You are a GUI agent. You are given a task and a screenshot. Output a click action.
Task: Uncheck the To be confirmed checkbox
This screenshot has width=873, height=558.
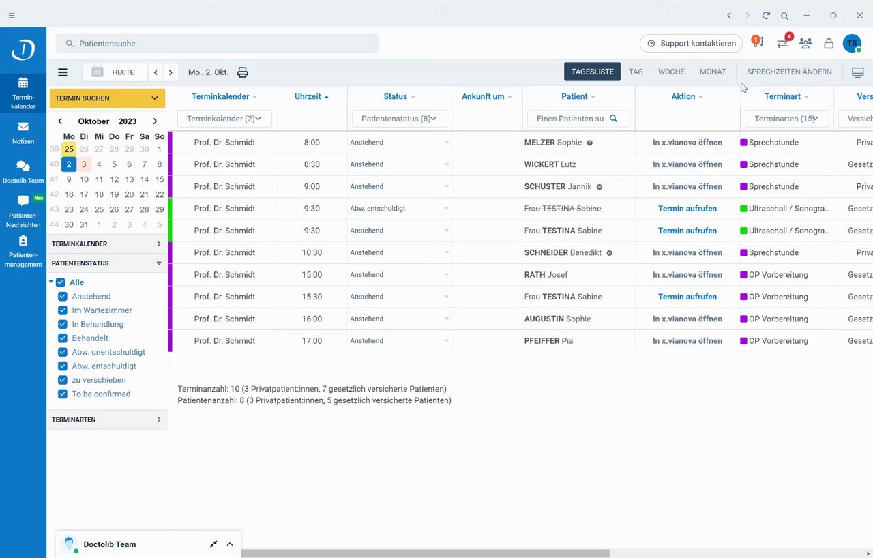[63, 394]
